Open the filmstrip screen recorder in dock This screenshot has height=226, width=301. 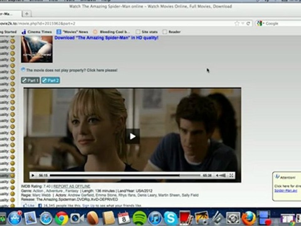[x=264, y=218]
